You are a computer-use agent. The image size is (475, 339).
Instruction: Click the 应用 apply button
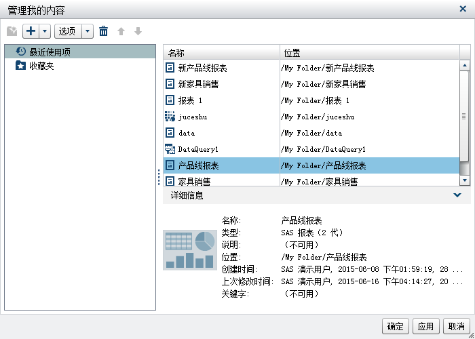pos(425,326)
